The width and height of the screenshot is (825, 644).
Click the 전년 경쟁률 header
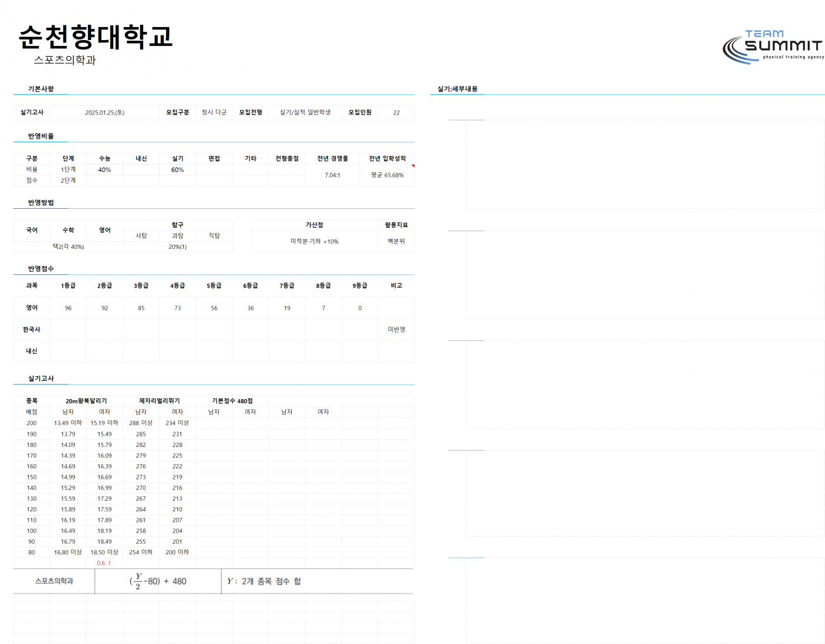tap(332, 159)
